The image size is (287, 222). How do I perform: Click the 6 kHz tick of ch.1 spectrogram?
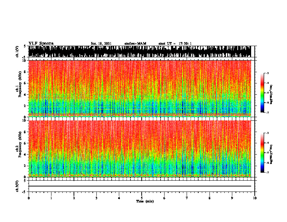tap(25, 83)
